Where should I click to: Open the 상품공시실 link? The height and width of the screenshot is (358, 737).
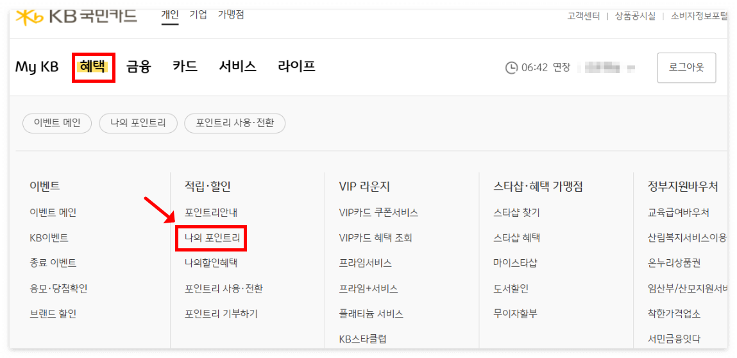point(635,17)
